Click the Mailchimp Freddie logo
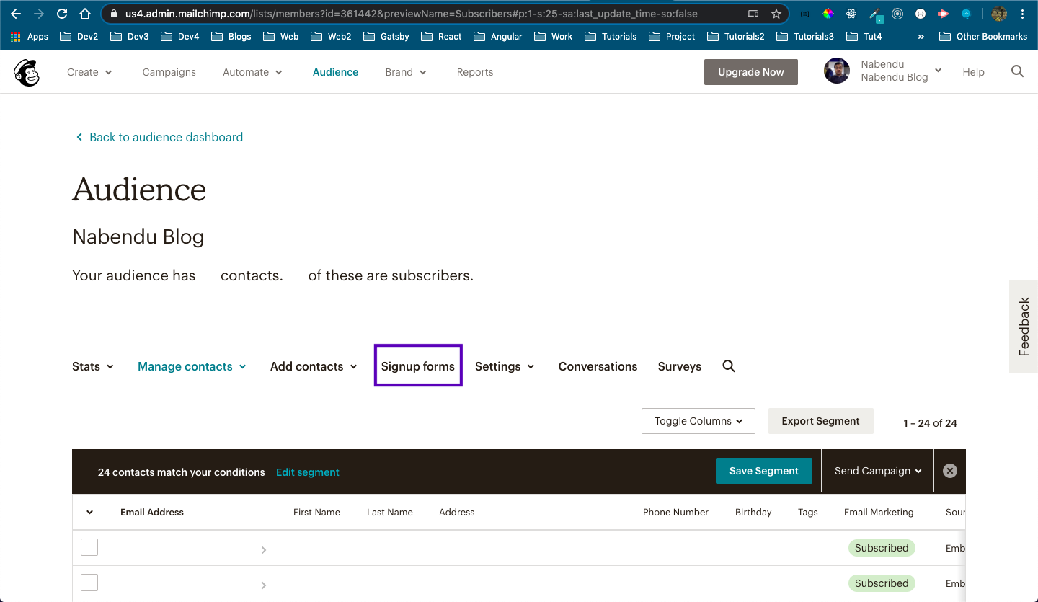The width and height of the screenshot is (1038, 602). (x=27, y=72)
